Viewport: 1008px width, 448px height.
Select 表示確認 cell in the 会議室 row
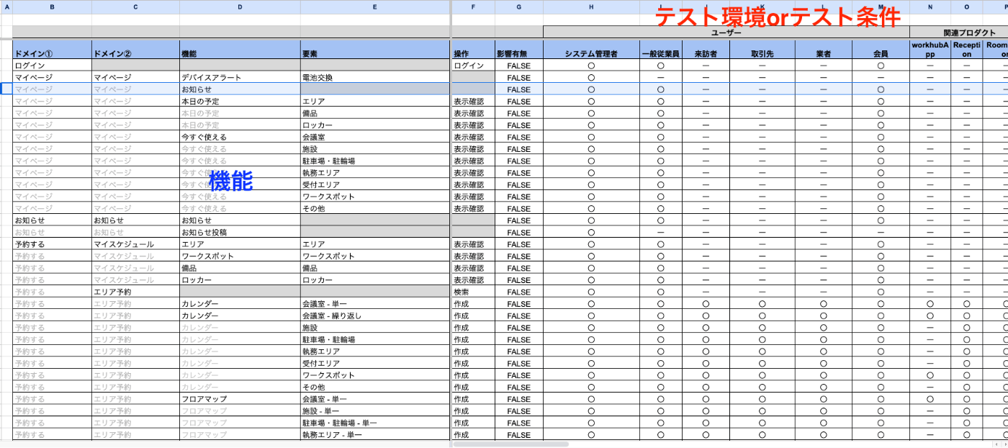(x=473, y=137)
